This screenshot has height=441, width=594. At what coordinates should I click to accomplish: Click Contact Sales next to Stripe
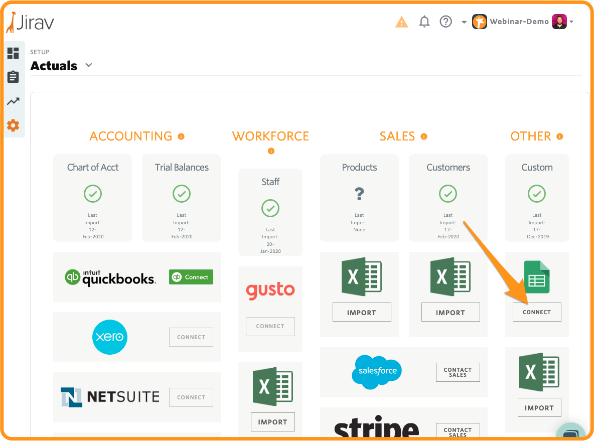(x=458, y=431)
